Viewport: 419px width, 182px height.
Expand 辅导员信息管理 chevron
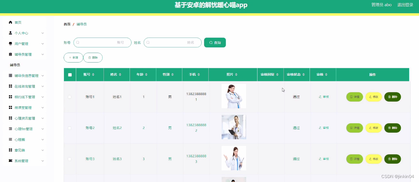click(43, 76)
